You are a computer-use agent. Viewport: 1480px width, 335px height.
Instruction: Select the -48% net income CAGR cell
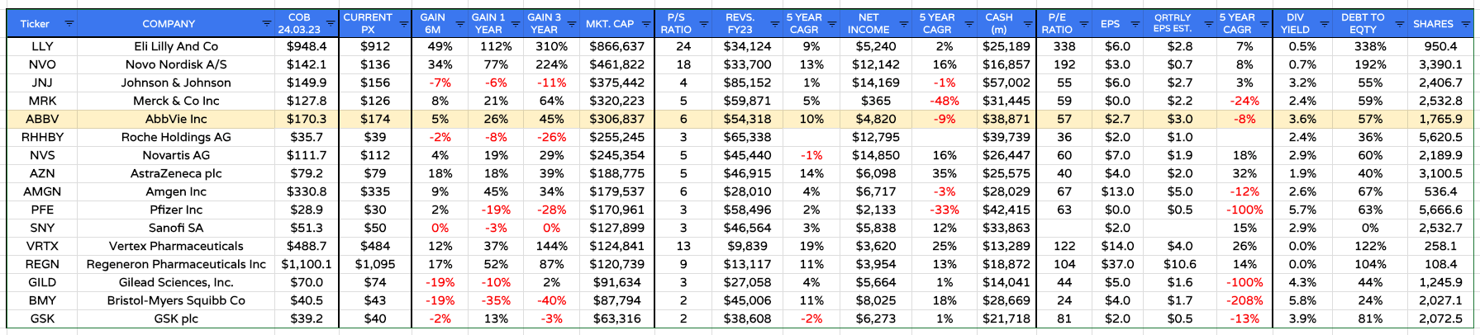pos(945,101)
